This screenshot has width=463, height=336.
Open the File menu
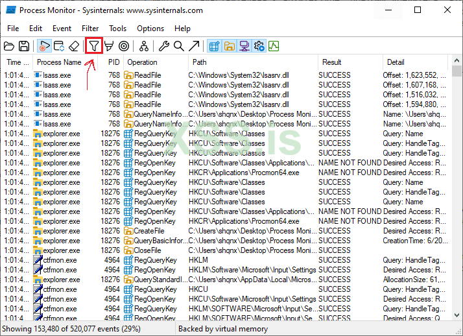tap(13, 29)
